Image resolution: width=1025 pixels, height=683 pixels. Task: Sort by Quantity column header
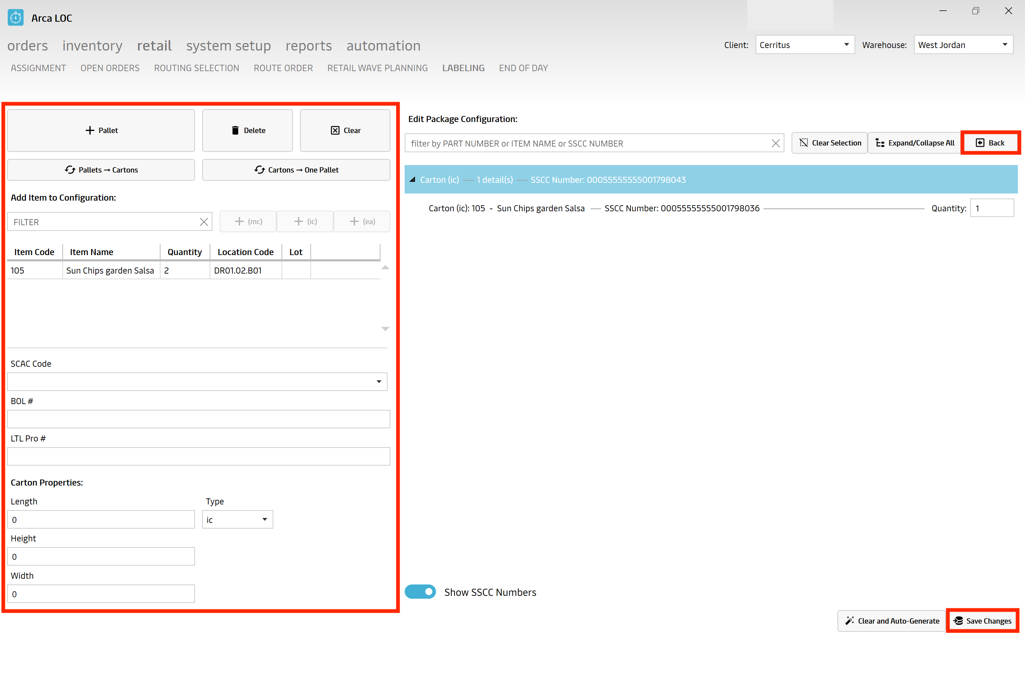[x=185, y=252]
